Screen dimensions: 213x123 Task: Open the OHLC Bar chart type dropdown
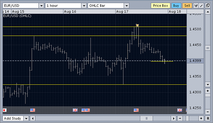click(126, 6)
